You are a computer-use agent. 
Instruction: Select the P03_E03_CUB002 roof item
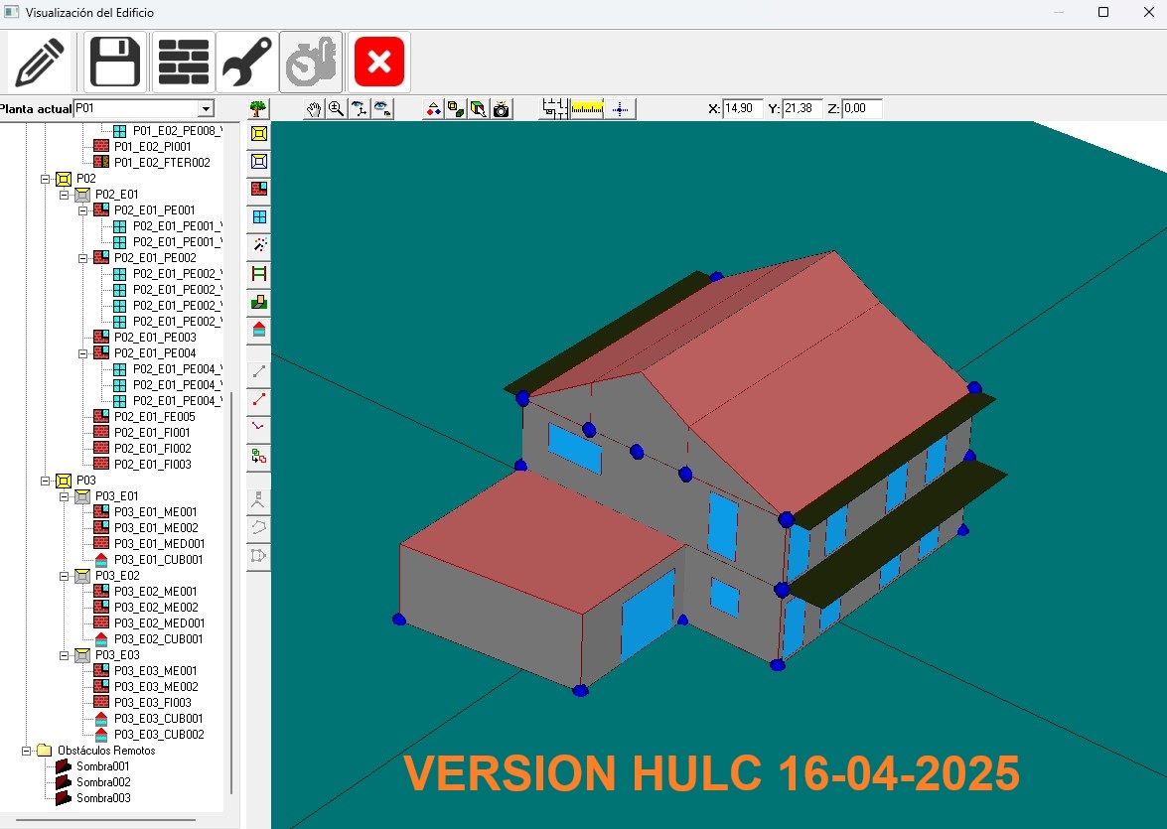[x=159, y=735]
